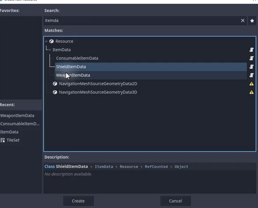Screen dimensions: 258x208
Task: Select ItemData in the matches tree
Action: 61,50
